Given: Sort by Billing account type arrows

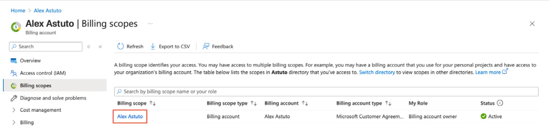Looking at the screenshot, I should (388, 103).
